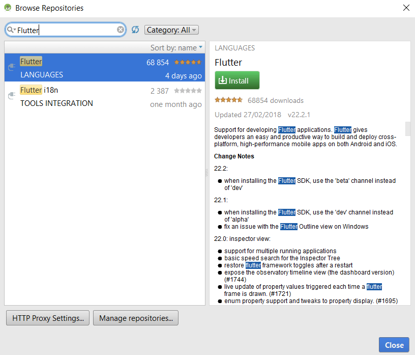Close the Browse Repositories dialog via Close button
Image resolution: width=415 pixels, height=355 pixels.
(394, 345)
